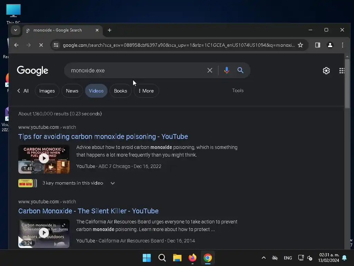Click the network status tray icon
Screen dimensions: 354x266
(301, 258)
